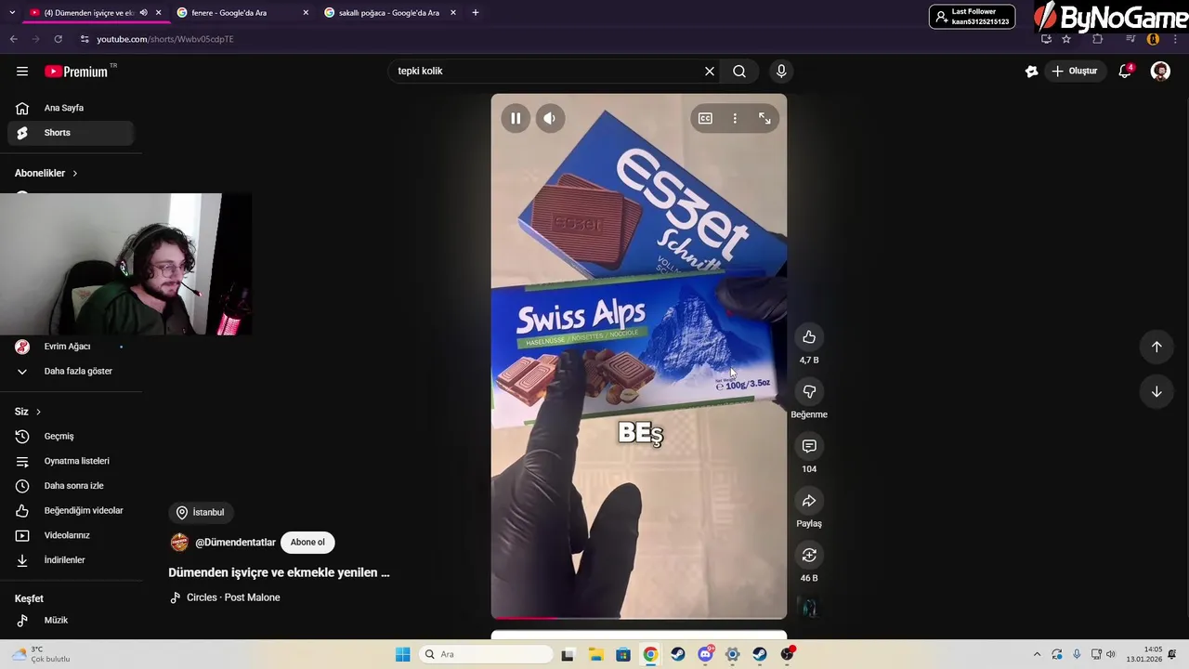Mute the Short's volume
This screenshot has height=669, width=1189.
coord(550,118)
